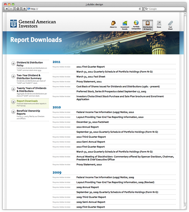189x212 pixels.
Task: Open Proxy Statement, 2011
Action: tap(89, 82)
